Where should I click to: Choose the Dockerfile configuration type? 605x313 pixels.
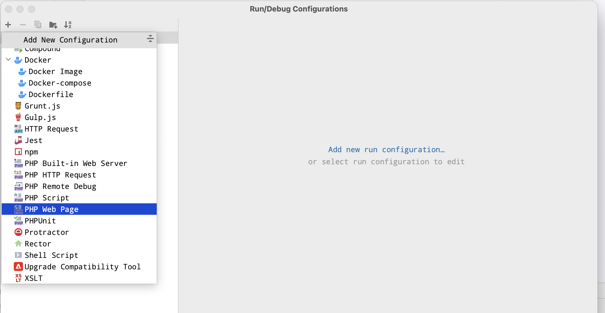51,94
